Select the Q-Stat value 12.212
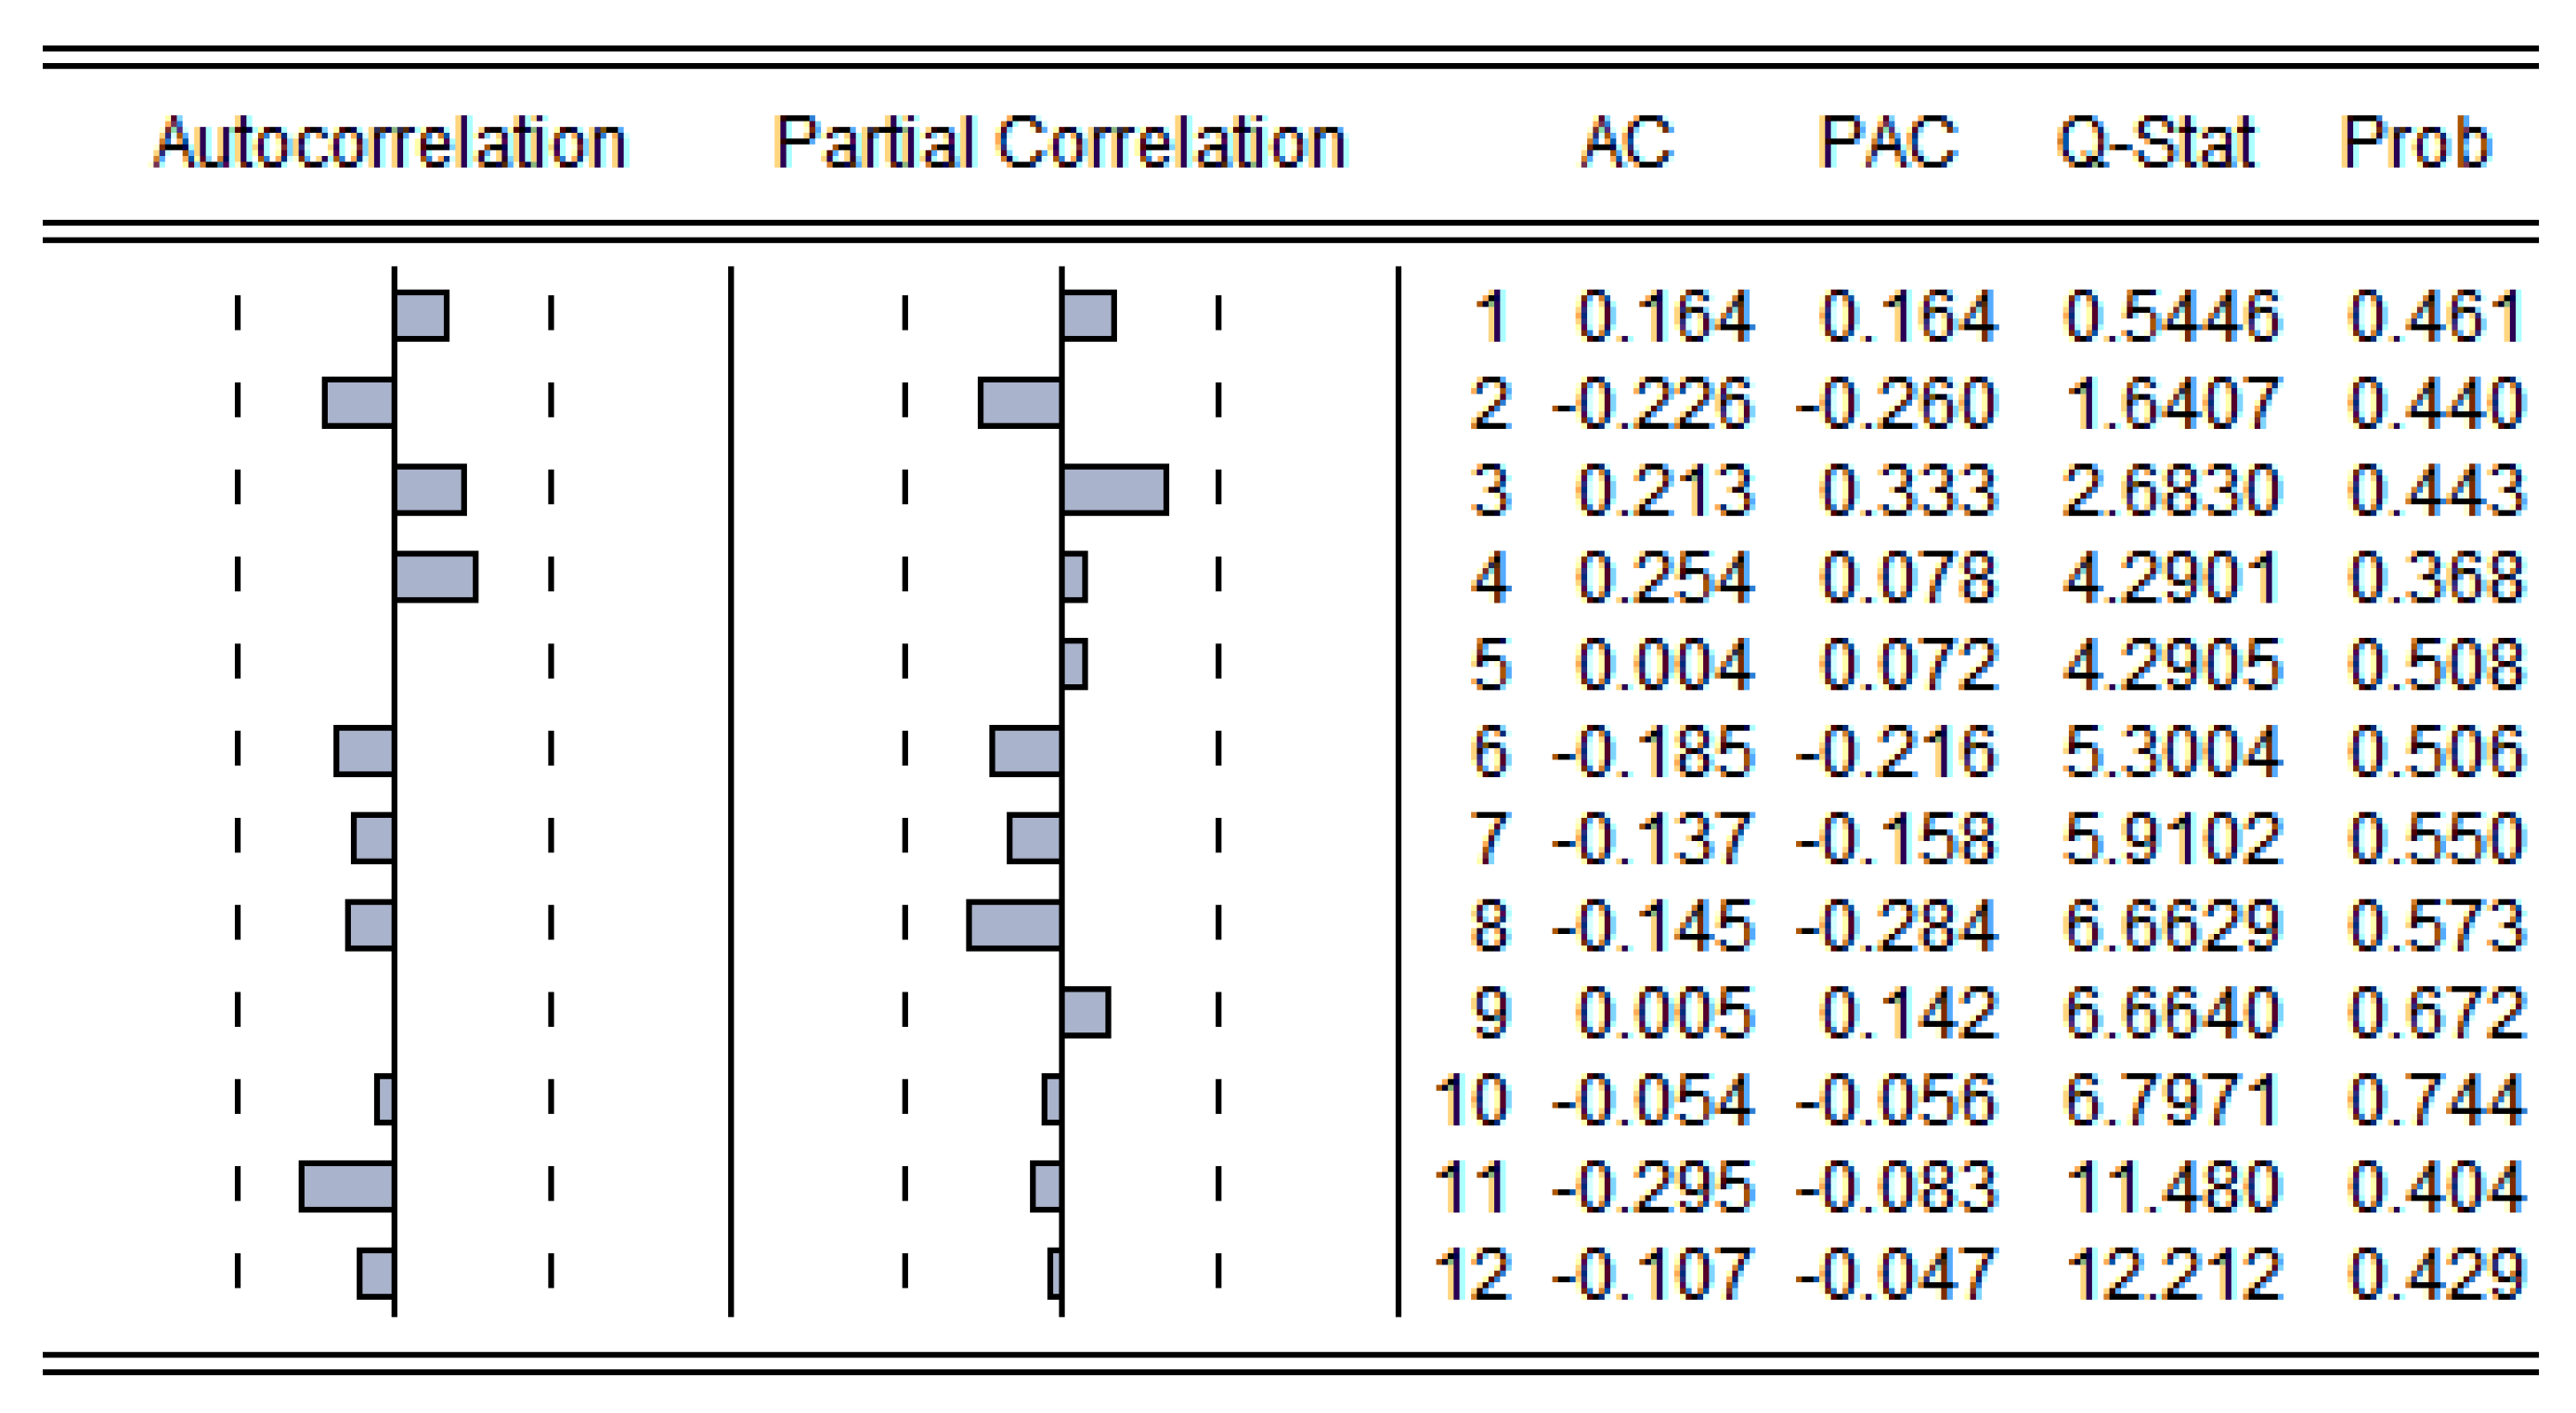The image size is (2576, 1413). coord(2172,1274)
